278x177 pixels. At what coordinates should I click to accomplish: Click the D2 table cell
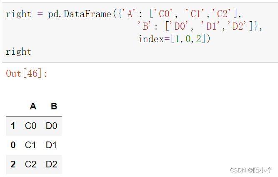51,164
